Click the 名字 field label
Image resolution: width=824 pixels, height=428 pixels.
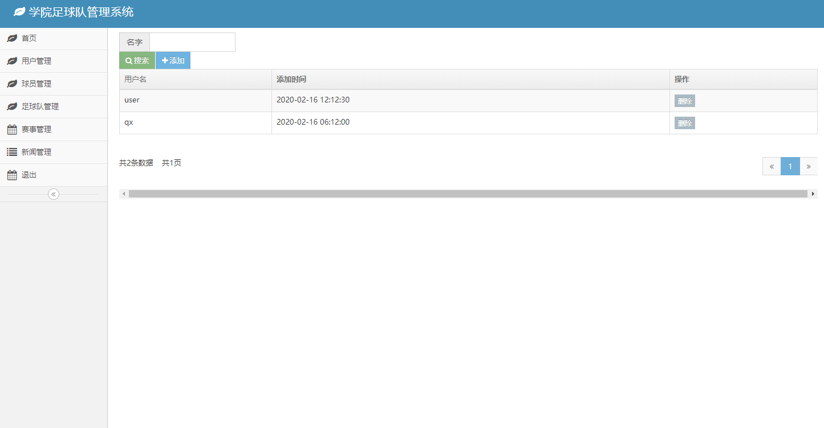click(135, 42)
